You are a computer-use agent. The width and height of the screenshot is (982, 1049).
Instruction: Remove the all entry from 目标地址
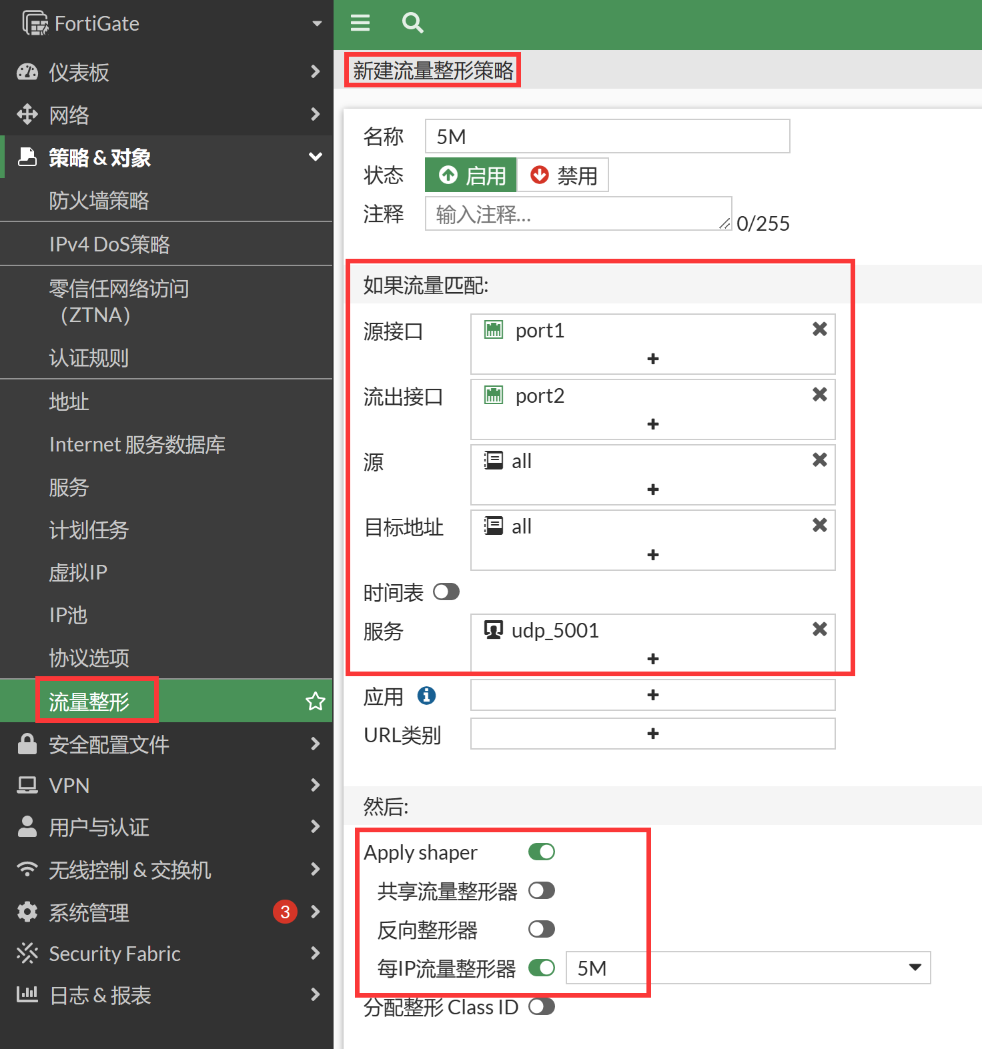coord(819,525)
